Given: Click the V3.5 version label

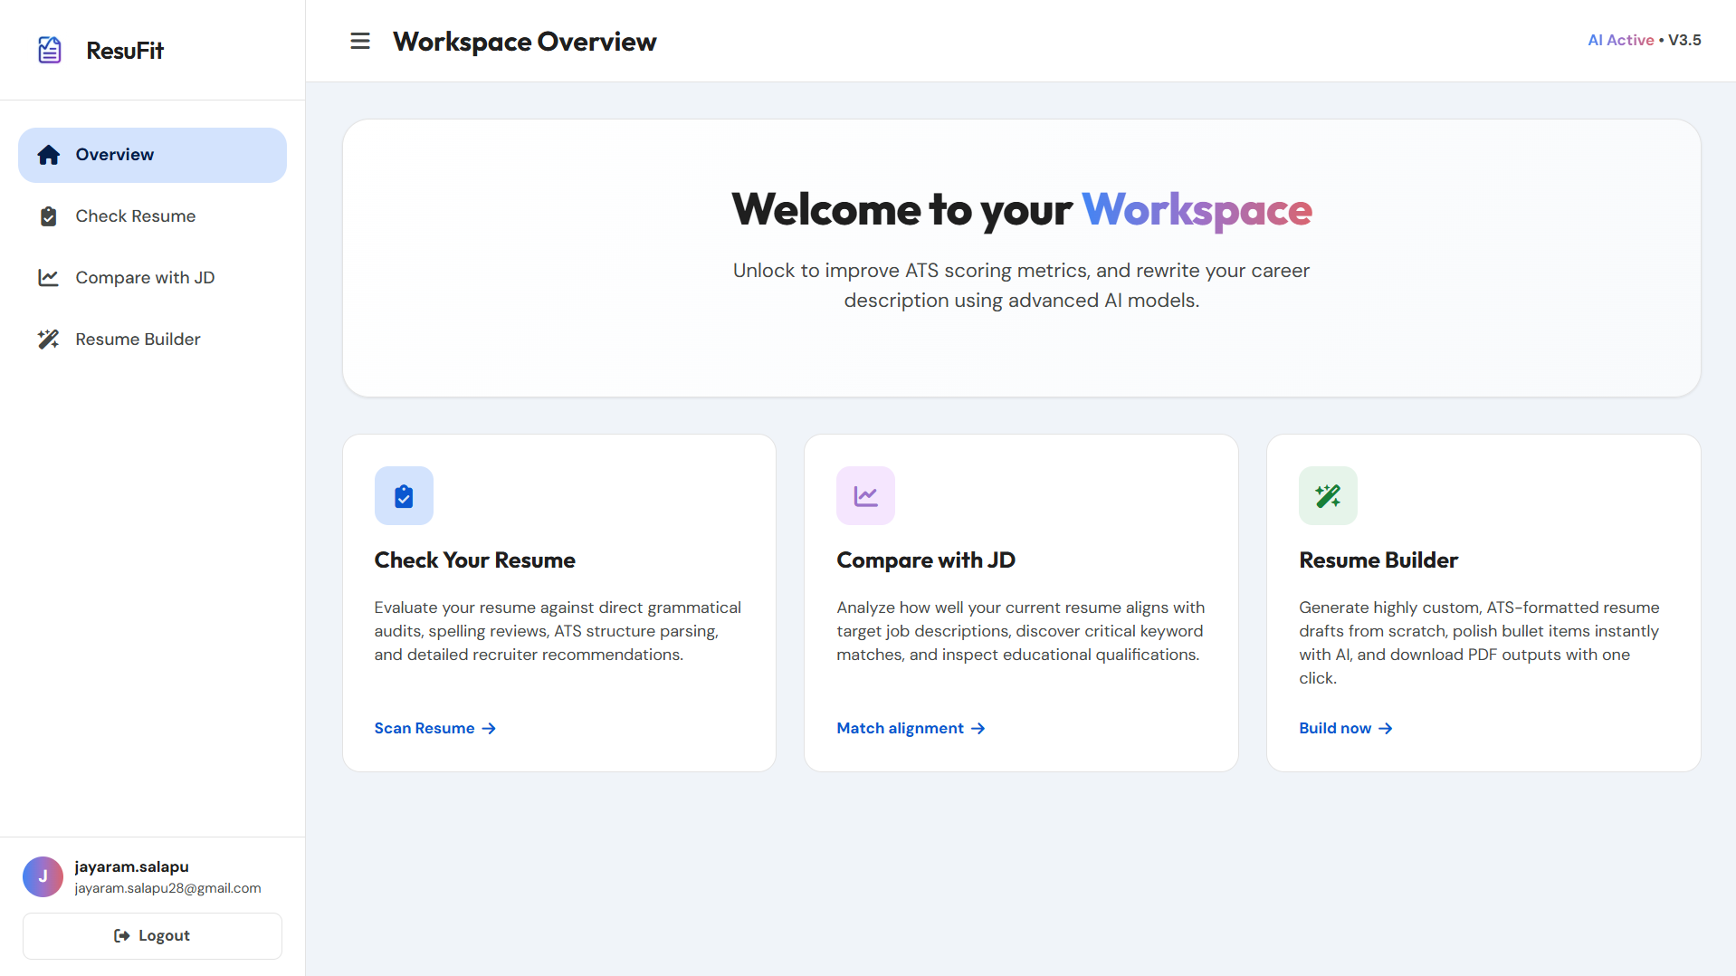Looking at the screenshot, I should [1684, 40].
